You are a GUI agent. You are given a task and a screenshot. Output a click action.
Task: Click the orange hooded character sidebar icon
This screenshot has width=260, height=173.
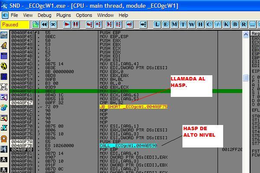tap(4, 139)
